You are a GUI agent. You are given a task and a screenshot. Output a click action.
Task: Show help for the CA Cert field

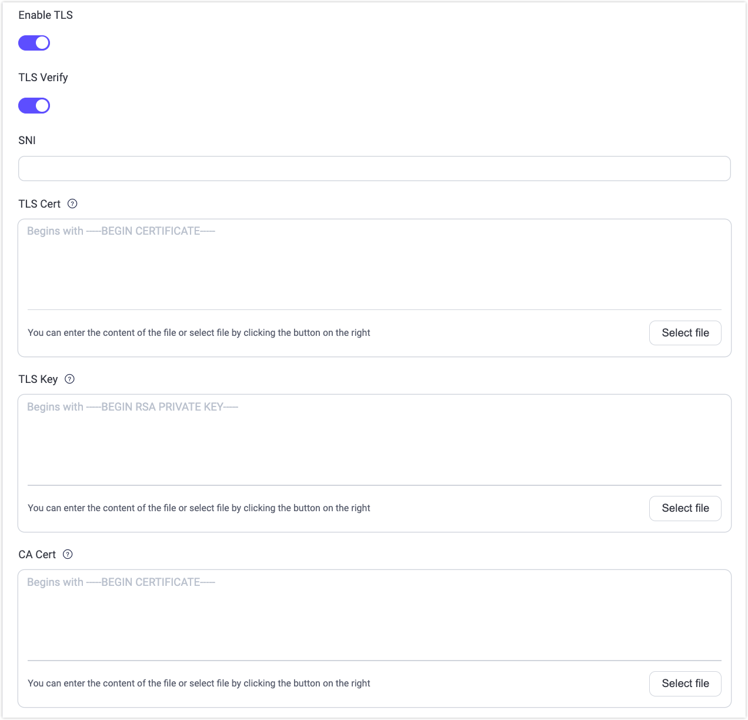(x=68, y=554)
